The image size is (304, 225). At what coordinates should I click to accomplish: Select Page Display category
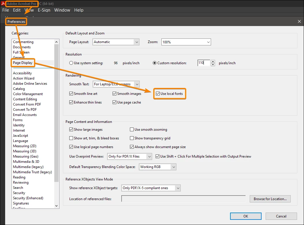[23, 63]
